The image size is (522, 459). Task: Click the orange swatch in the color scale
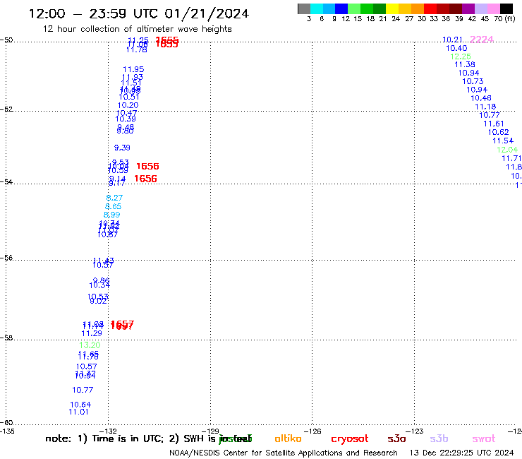point(418,9)
